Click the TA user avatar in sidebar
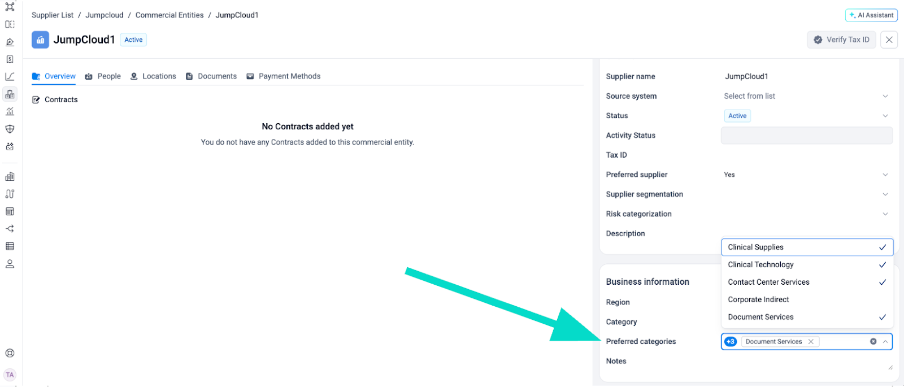 point(10,375)
